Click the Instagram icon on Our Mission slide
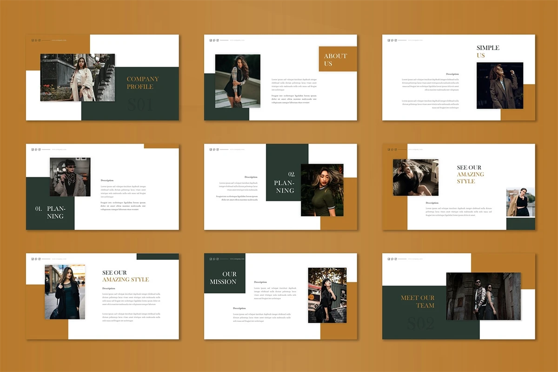The height and width of the screenshot is (372, 558). click(218, 259)
